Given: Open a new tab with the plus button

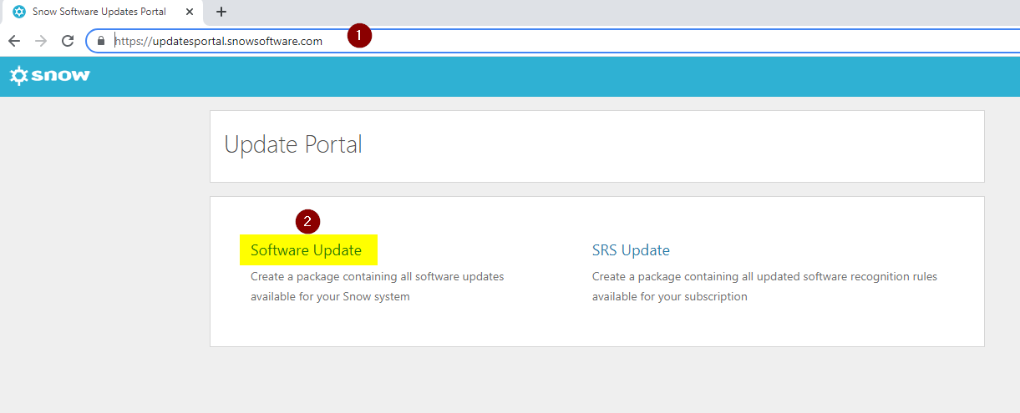Looking at the screenshot, I should pyautogui.click(x=221, y=12).
